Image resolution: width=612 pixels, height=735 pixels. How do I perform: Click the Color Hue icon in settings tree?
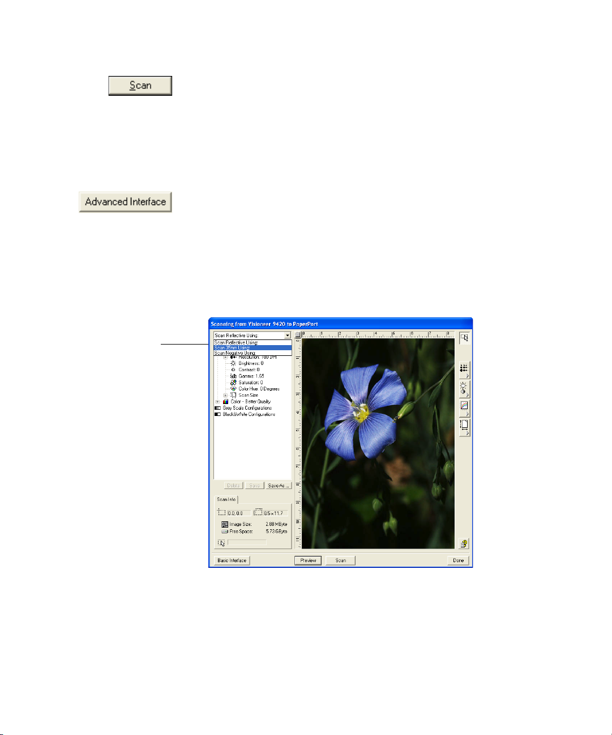(233, 389)
